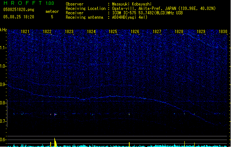Click the kHz axis unit label
The width and height of the screenshot is (231, 147).
click(3, 30)
